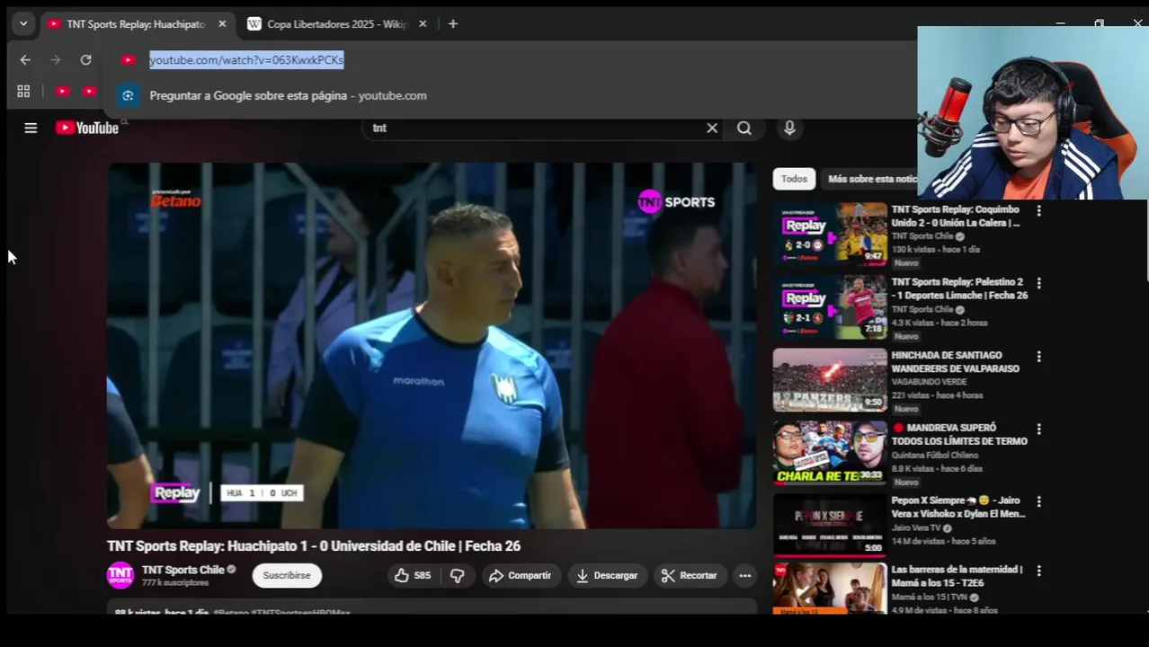Open 'Pepon X Siempre' video title
This screenshot has height=647, width=1149.
[958, 508]
